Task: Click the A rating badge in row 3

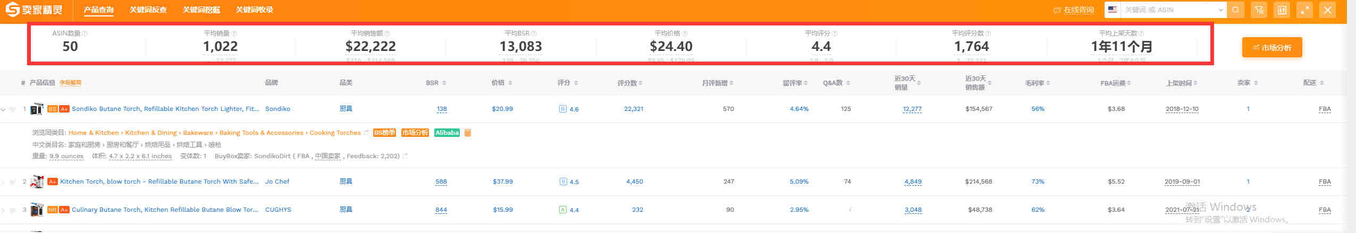Action: [562, 210]
